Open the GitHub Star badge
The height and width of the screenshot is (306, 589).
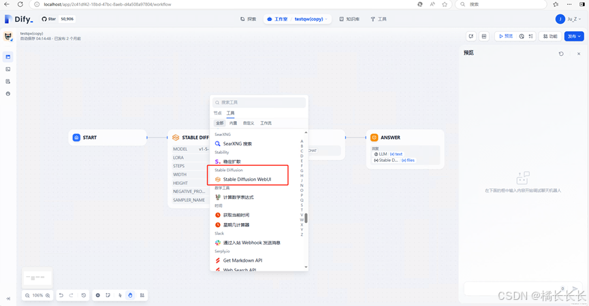coord(59,19)
